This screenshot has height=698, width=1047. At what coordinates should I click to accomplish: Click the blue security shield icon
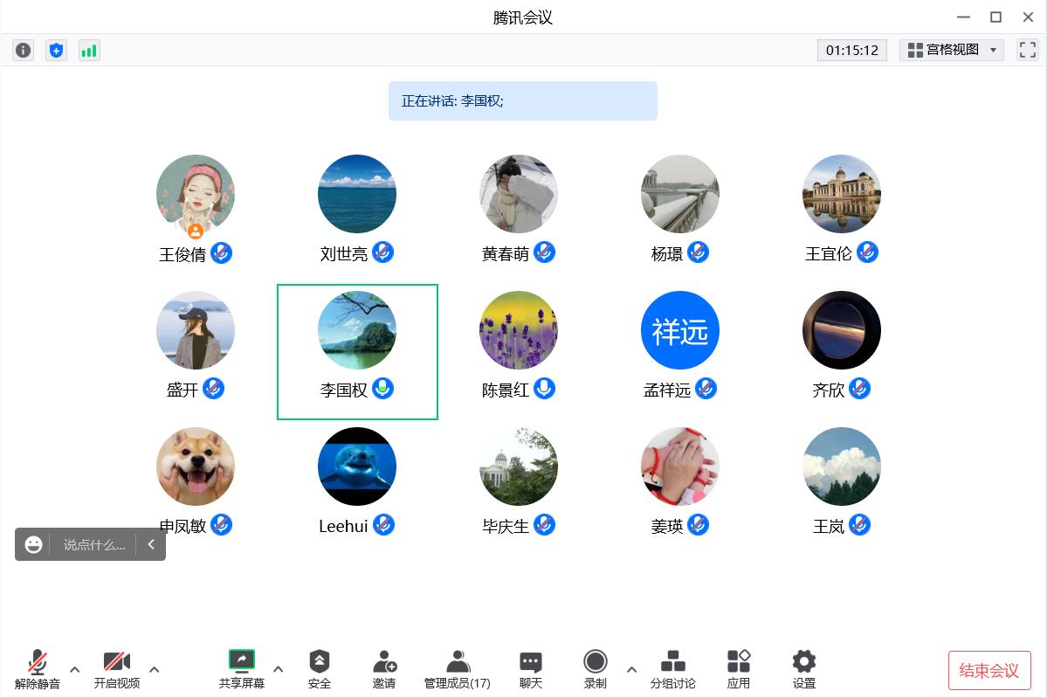coord(56,51)
